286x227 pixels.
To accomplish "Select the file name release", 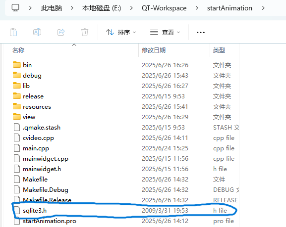I will pos(33,96).
